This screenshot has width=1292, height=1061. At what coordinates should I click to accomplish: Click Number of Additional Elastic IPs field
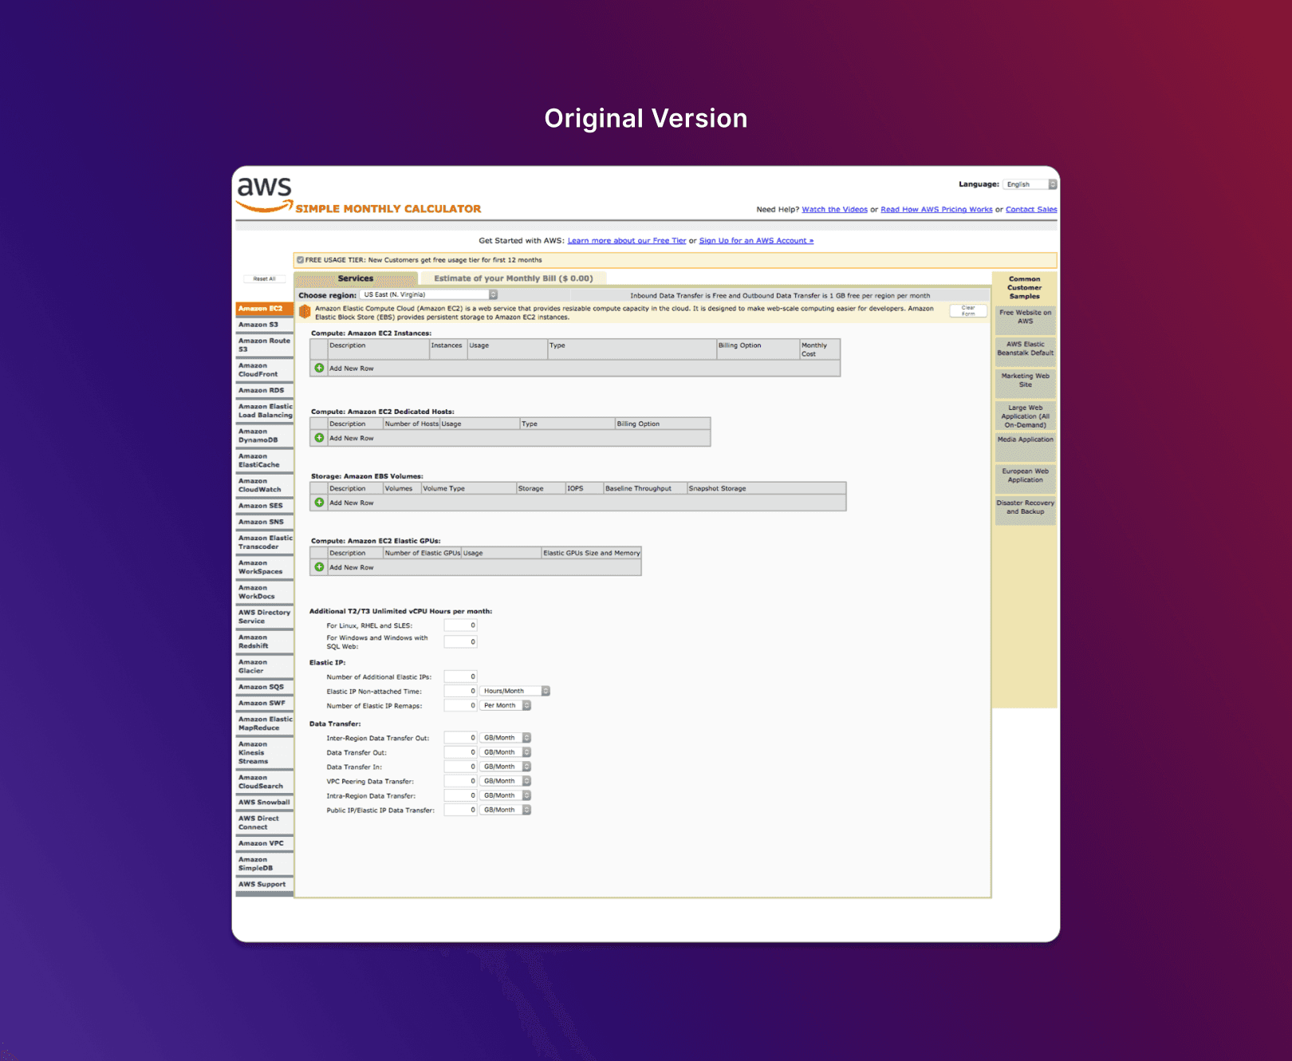click(x=460, y=676)
